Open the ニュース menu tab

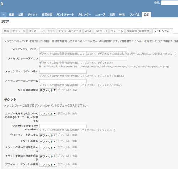[100, 15]
